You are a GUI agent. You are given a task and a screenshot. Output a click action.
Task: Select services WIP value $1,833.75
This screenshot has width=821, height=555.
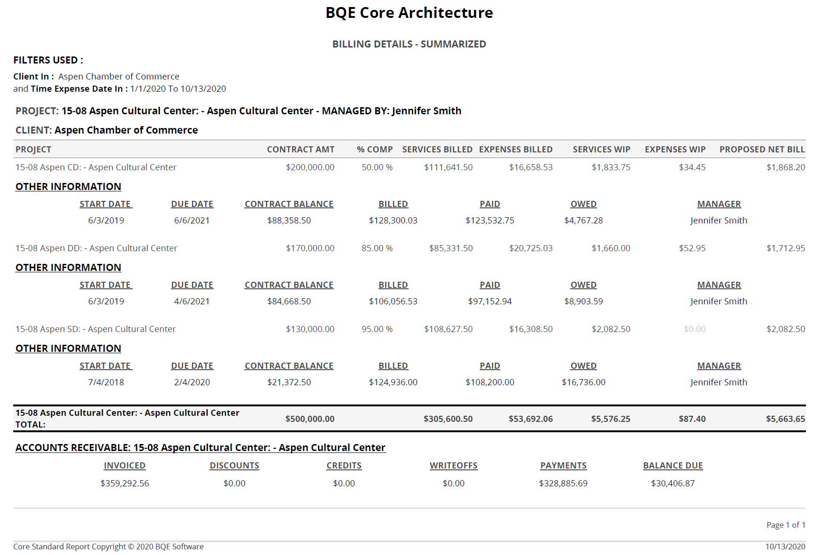pos(611,167)
